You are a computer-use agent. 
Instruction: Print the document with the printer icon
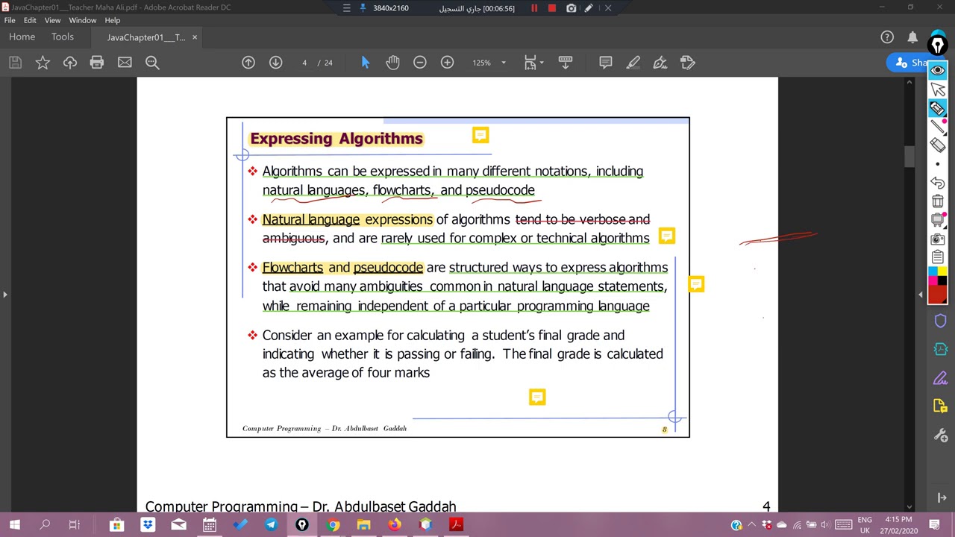click(97, 63)
